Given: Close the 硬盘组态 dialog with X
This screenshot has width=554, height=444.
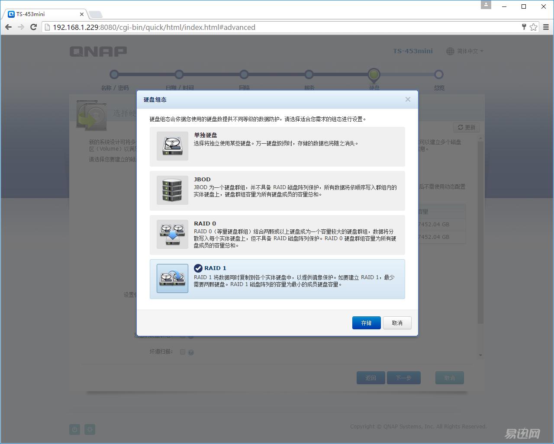Looking at the screenshot, I should pos(408,100).
